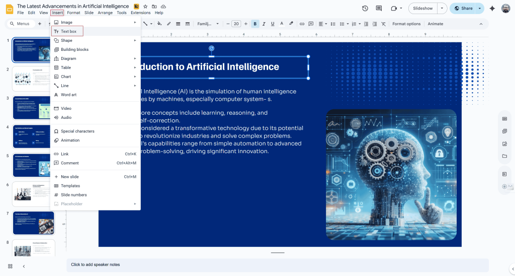Click the Animate button

coord(435,24)
